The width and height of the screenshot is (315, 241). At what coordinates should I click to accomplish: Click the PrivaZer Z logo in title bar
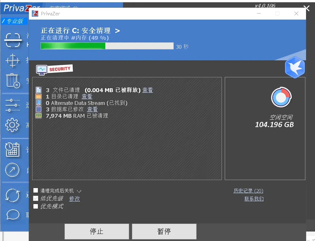(x=35, y=13)
